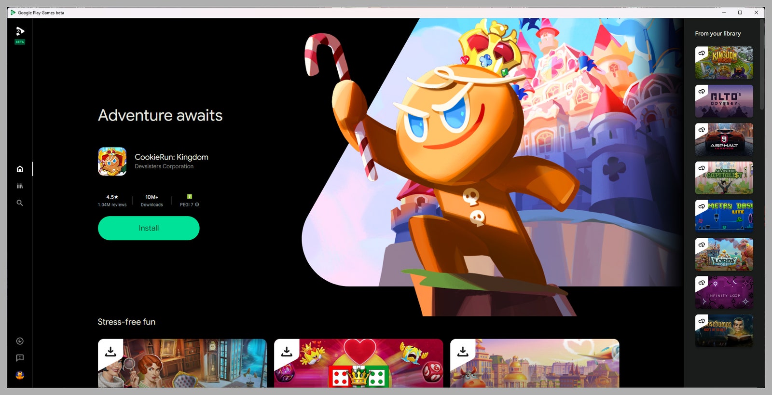Open Alto's Odyssey from your library
Image resolution: width=772 pixels, height=395 pixels.
point(724,101)
